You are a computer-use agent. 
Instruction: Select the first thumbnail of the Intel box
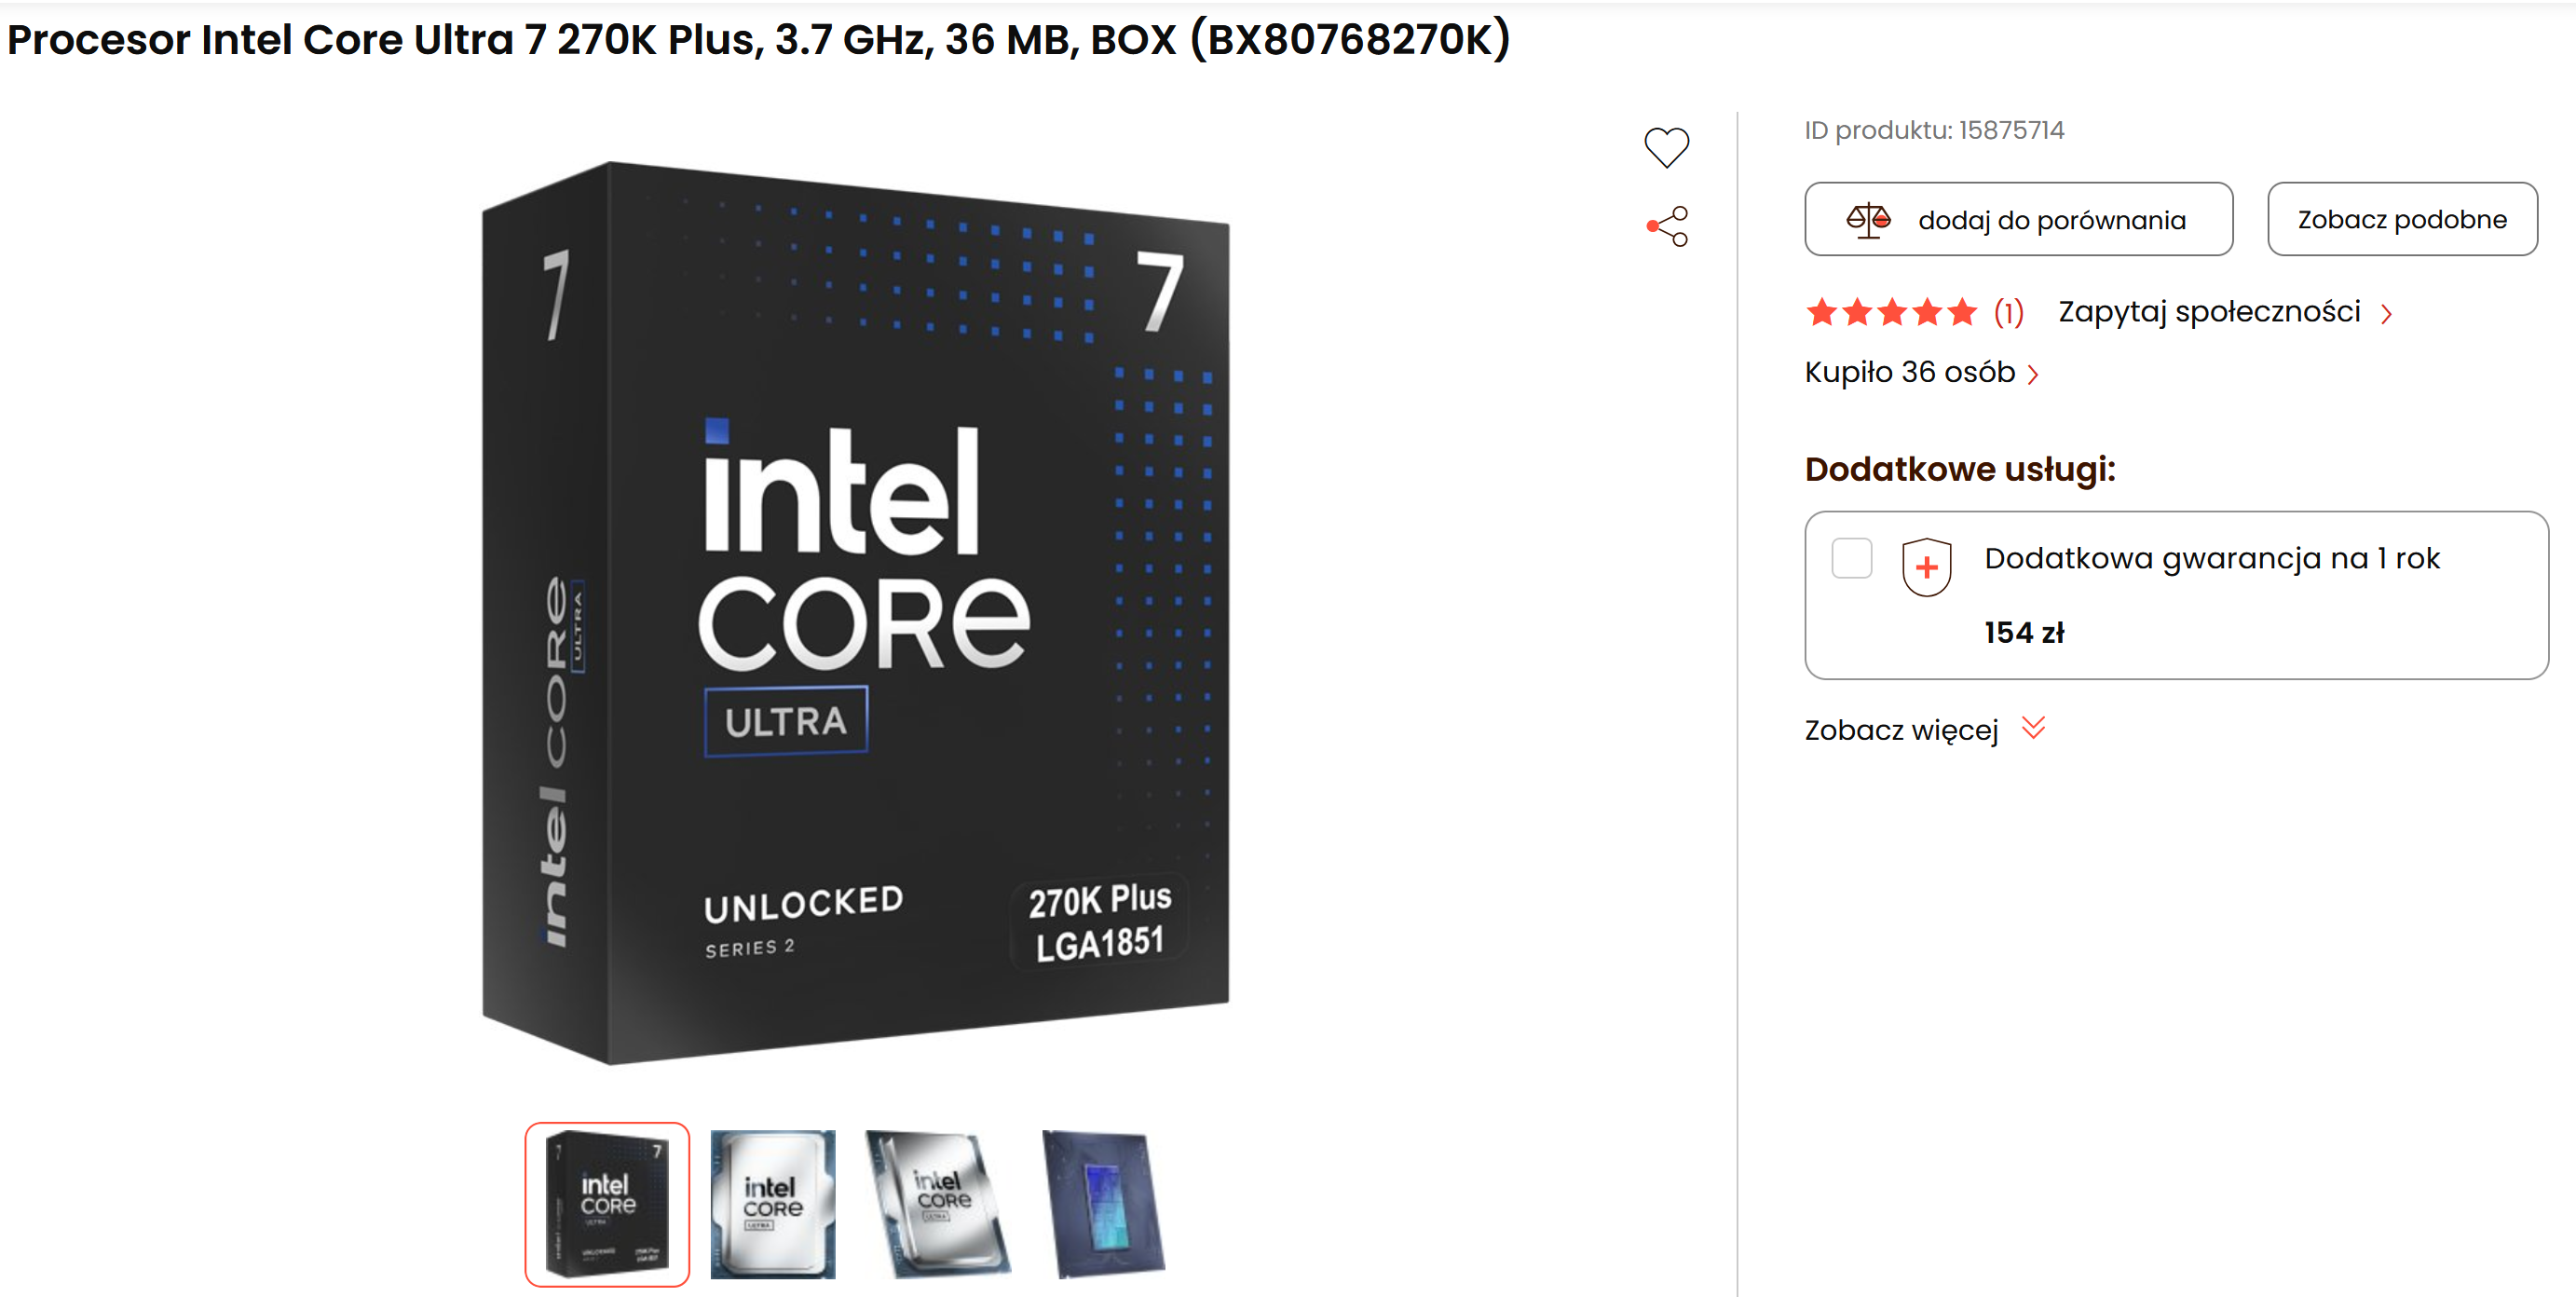pyautogui.click(x=607, y=1204)
